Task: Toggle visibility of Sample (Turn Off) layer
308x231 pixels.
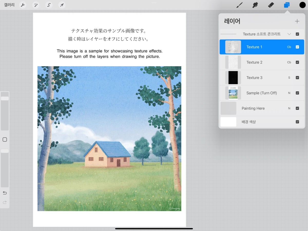Action: tap(297, 93)
